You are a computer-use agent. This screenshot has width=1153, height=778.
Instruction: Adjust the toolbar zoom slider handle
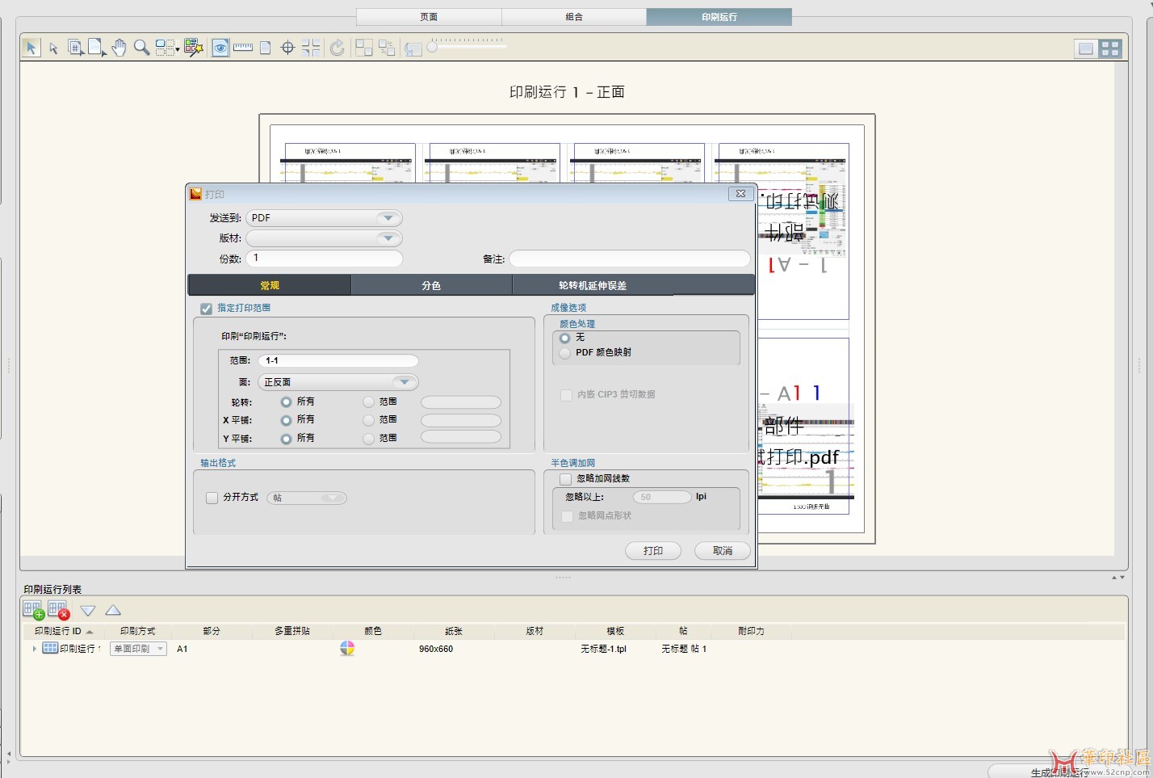(x=433, y=48)
